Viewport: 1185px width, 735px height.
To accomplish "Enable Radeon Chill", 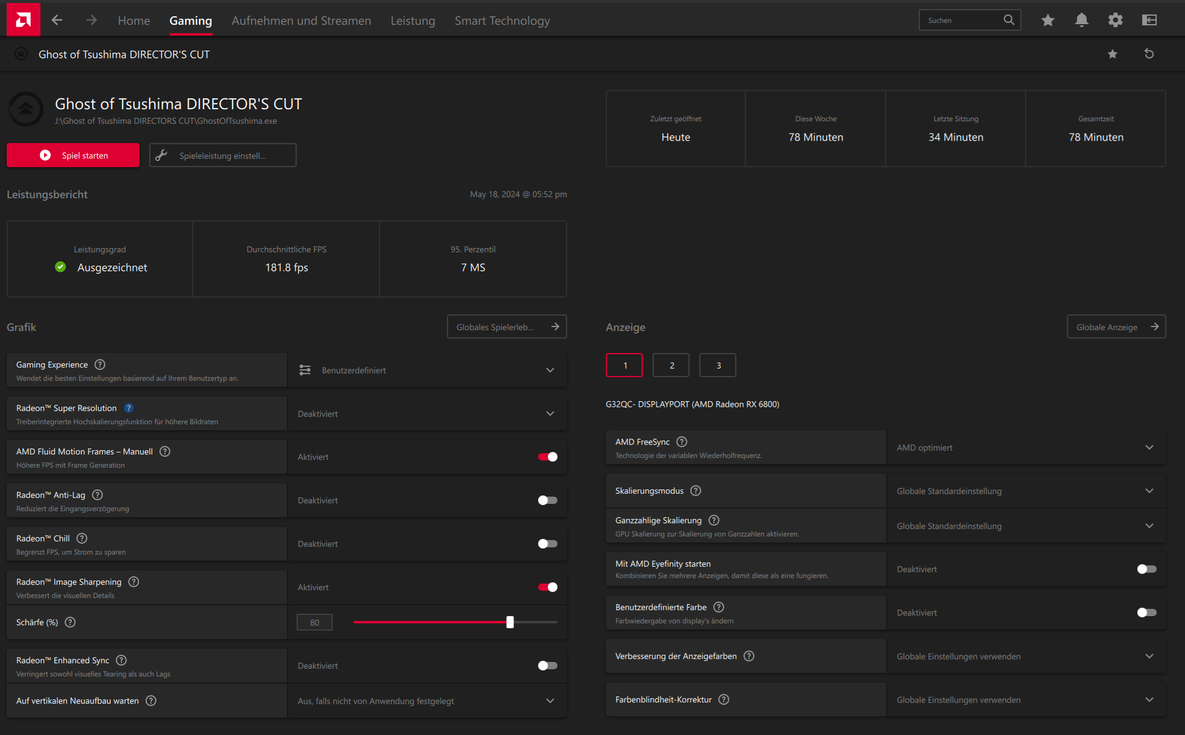I will click(x=547, y=544).
